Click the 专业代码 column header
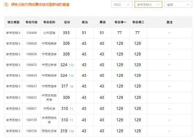The image size is (194, 138). 31,22
